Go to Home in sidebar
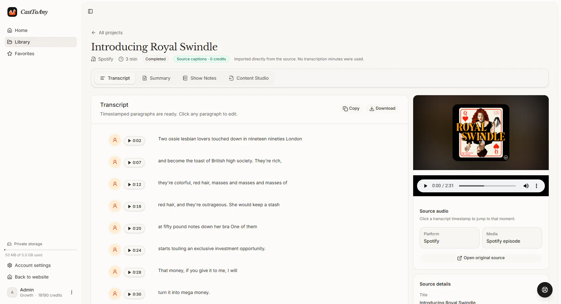Screen dimensions: 561x304 [41, 30]
